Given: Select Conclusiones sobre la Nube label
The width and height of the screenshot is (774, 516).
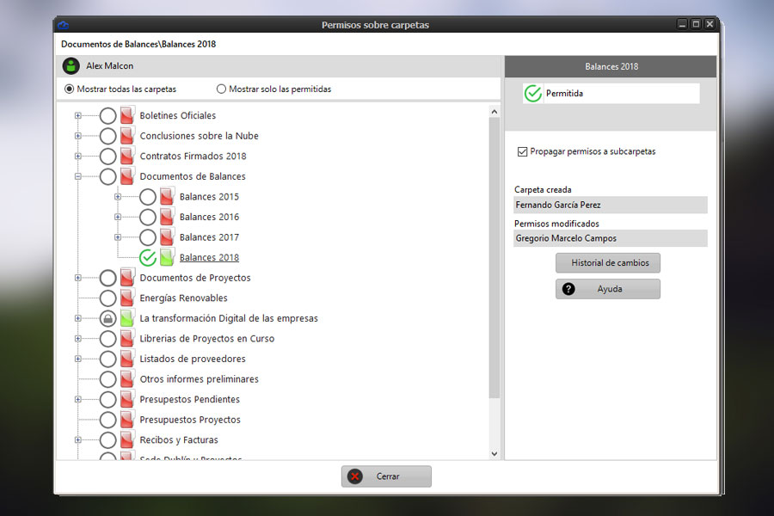Looking at the screenshot, I should point(199,136).
